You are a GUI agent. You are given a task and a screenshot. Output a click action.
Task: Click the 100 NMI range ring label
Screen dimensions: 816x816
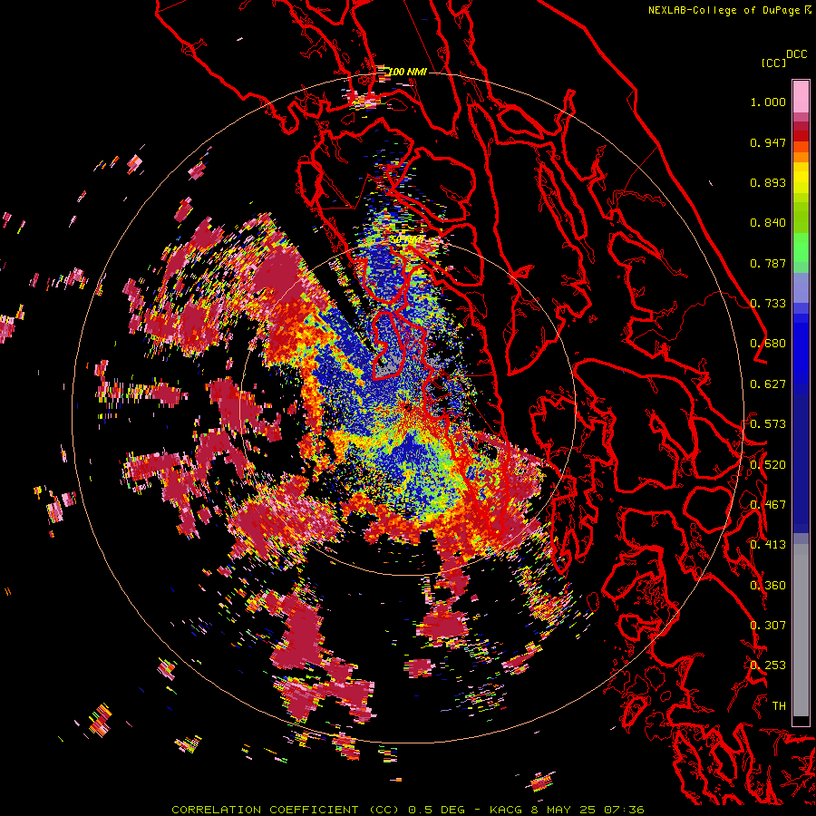coord(408,72)
